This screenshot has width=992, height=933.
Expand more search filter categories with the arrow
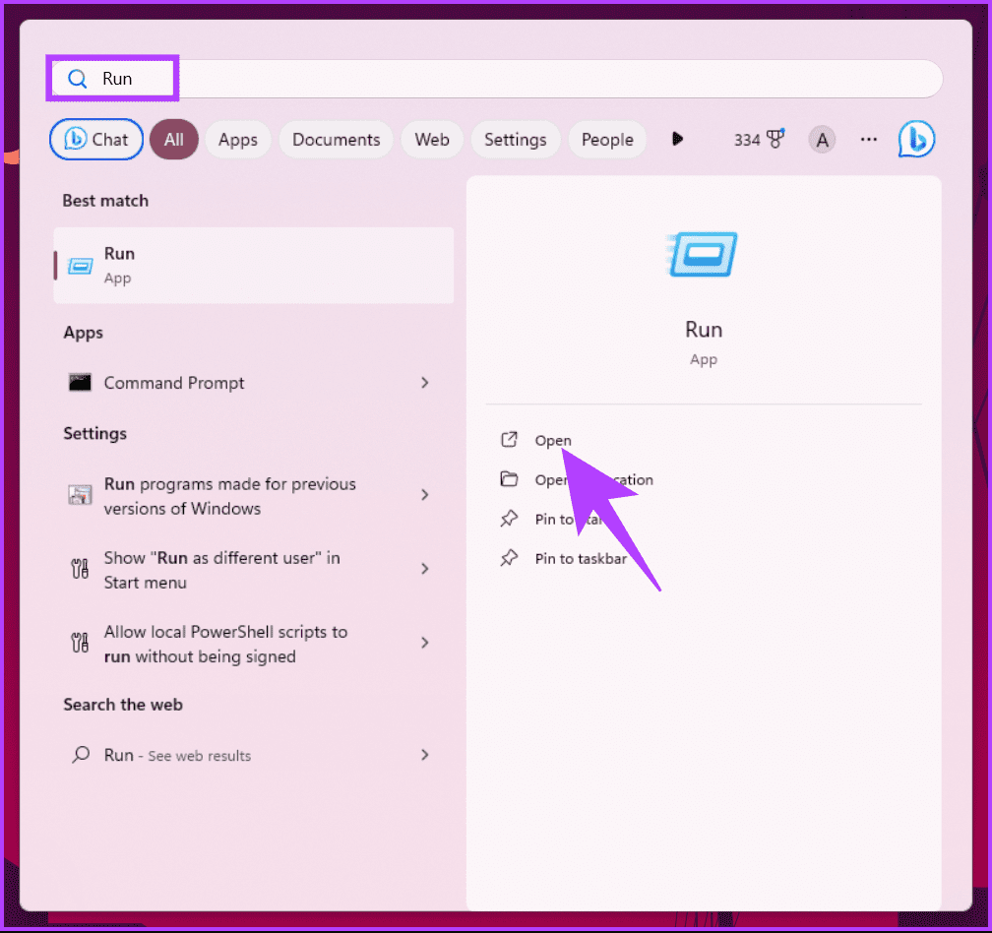677,139
